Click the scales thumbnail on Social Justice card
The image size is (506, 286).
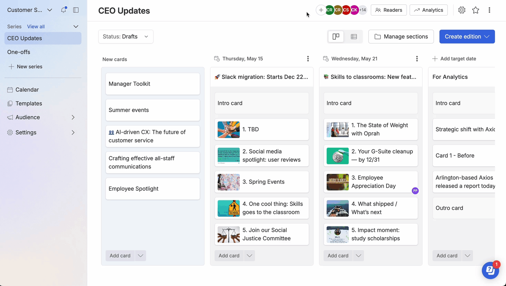[x=229, y=234]
